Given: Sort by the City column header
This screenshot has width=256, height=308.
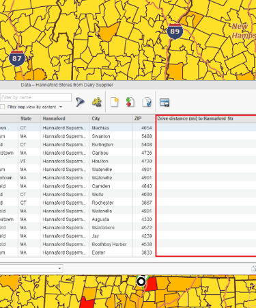Looking at the screenshot, I should [111, 118].
